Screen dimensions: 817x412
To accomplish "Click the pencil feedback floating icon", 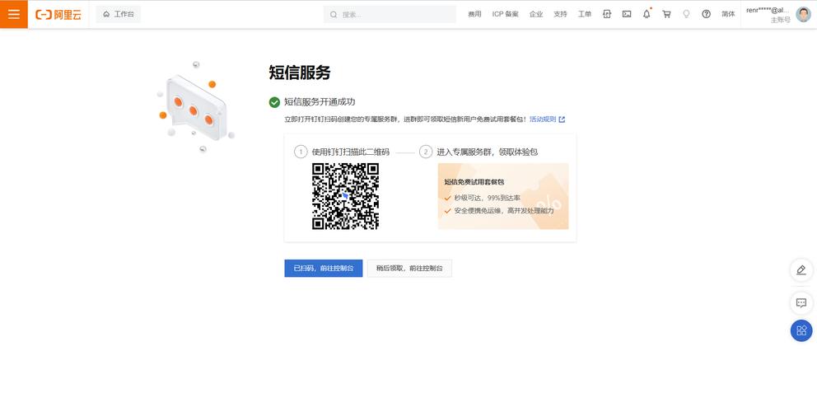I will click(801, 270).
